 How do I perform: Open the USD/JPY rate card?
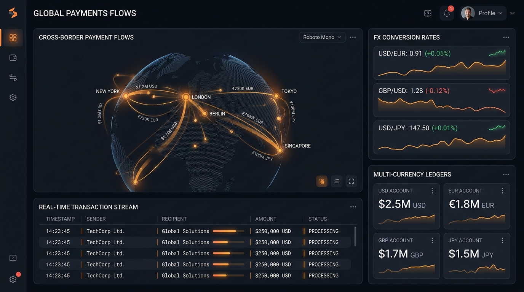pos(442,137)
